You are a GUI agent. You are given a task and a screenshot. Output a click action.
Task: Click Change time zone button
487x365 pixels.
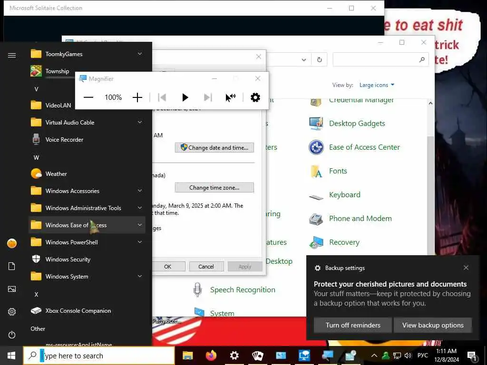point(214,187)
